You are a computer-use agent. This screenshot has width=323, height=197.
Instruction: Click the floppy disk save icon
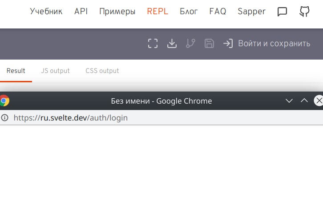click(209, 44)
